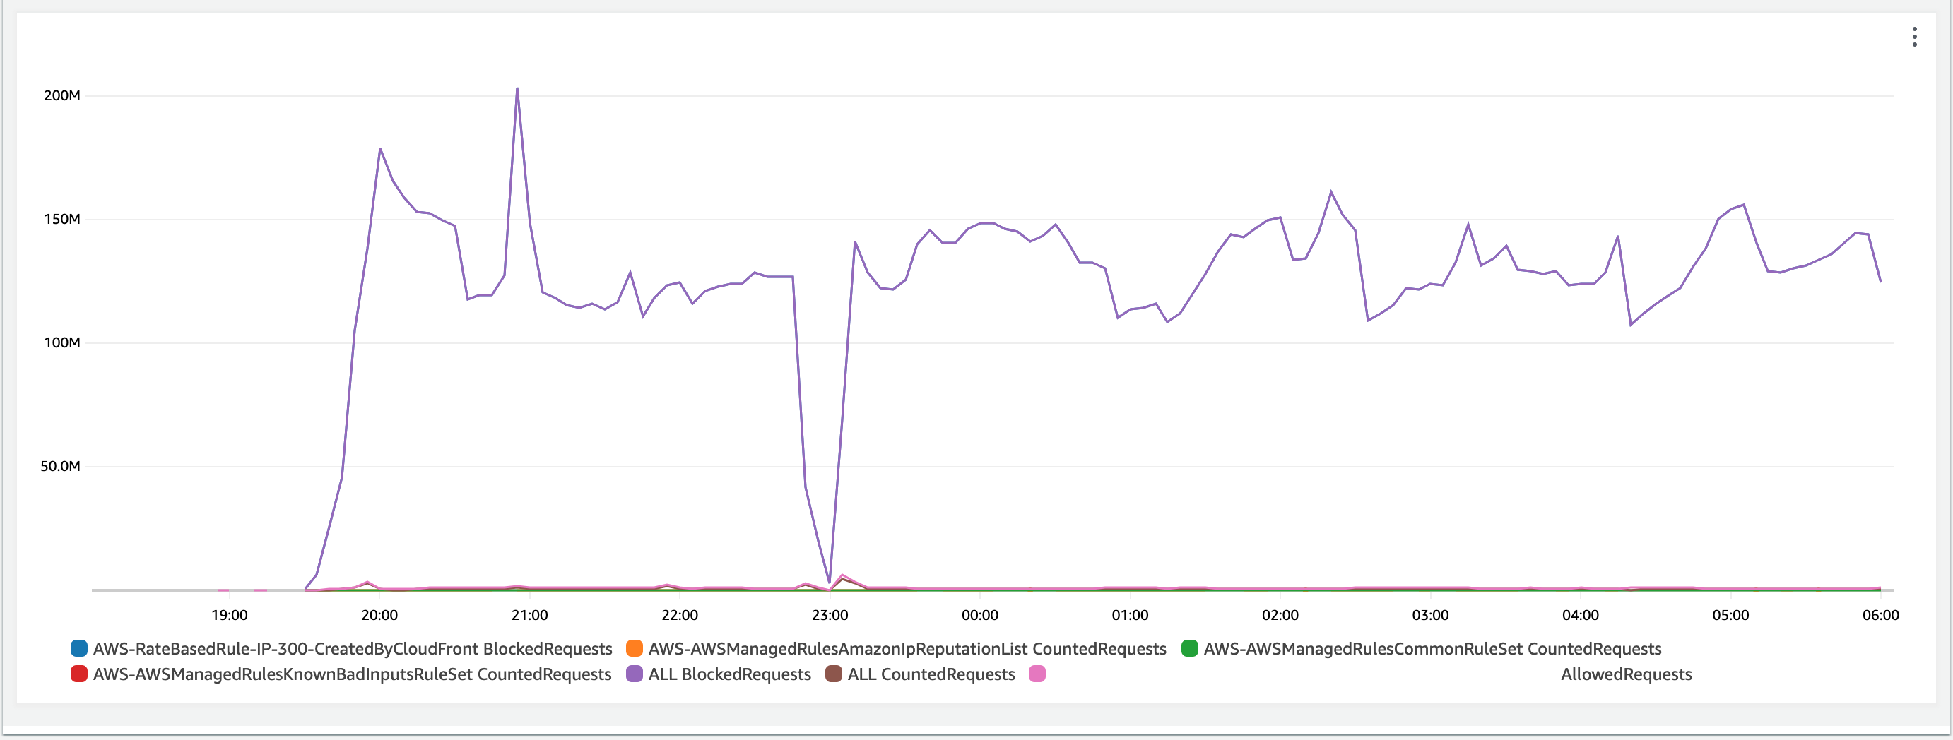Toggle the green CommonRuleSet legend swatch
This screenshot has width=1953, height=740.
(1190, 648)
